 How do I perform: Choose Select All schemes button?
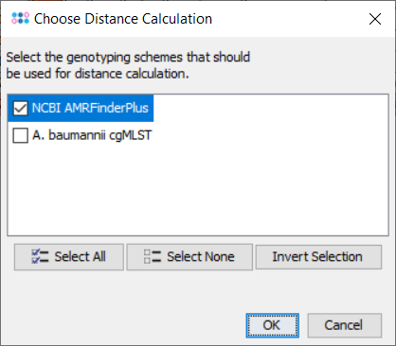(69, 257)
